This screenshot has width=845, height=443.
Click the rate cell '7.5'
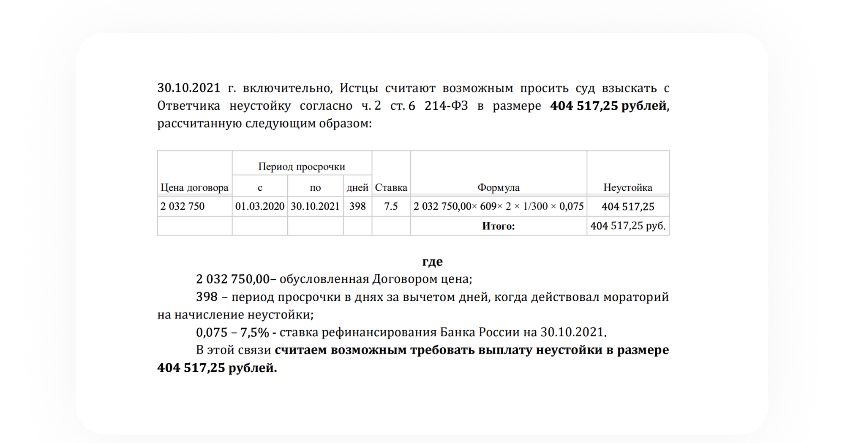coord(391,206)
